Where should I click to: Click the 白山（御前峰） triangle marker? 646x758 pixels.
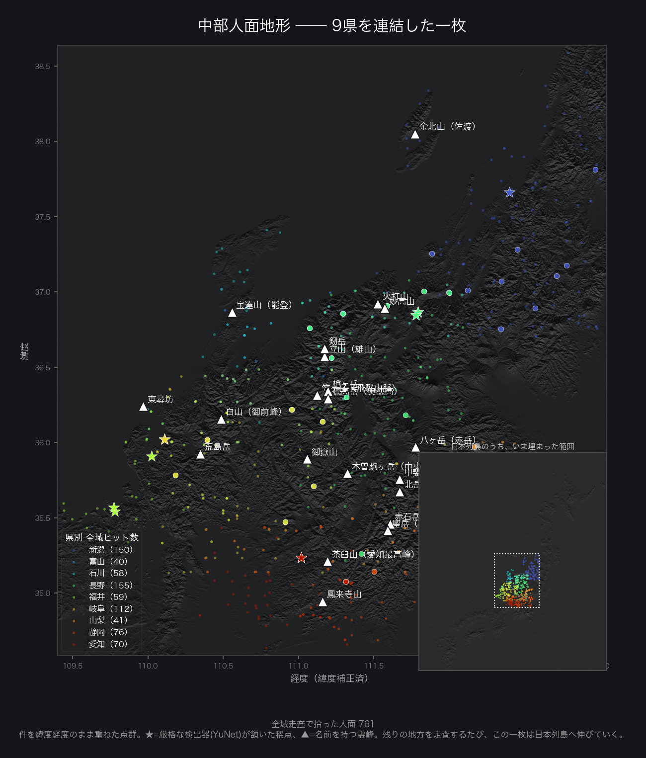click(x=222, y=420)
